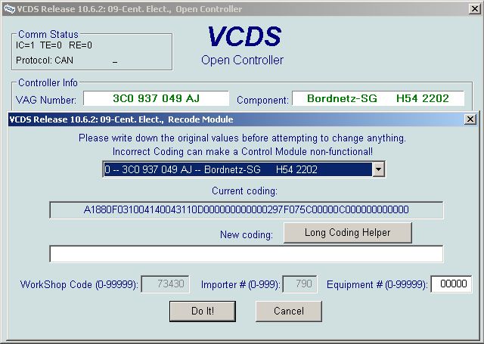Select the Current coding value field
Image resolution: width=484 pixels, height=344 pixels.
(247, 209)
